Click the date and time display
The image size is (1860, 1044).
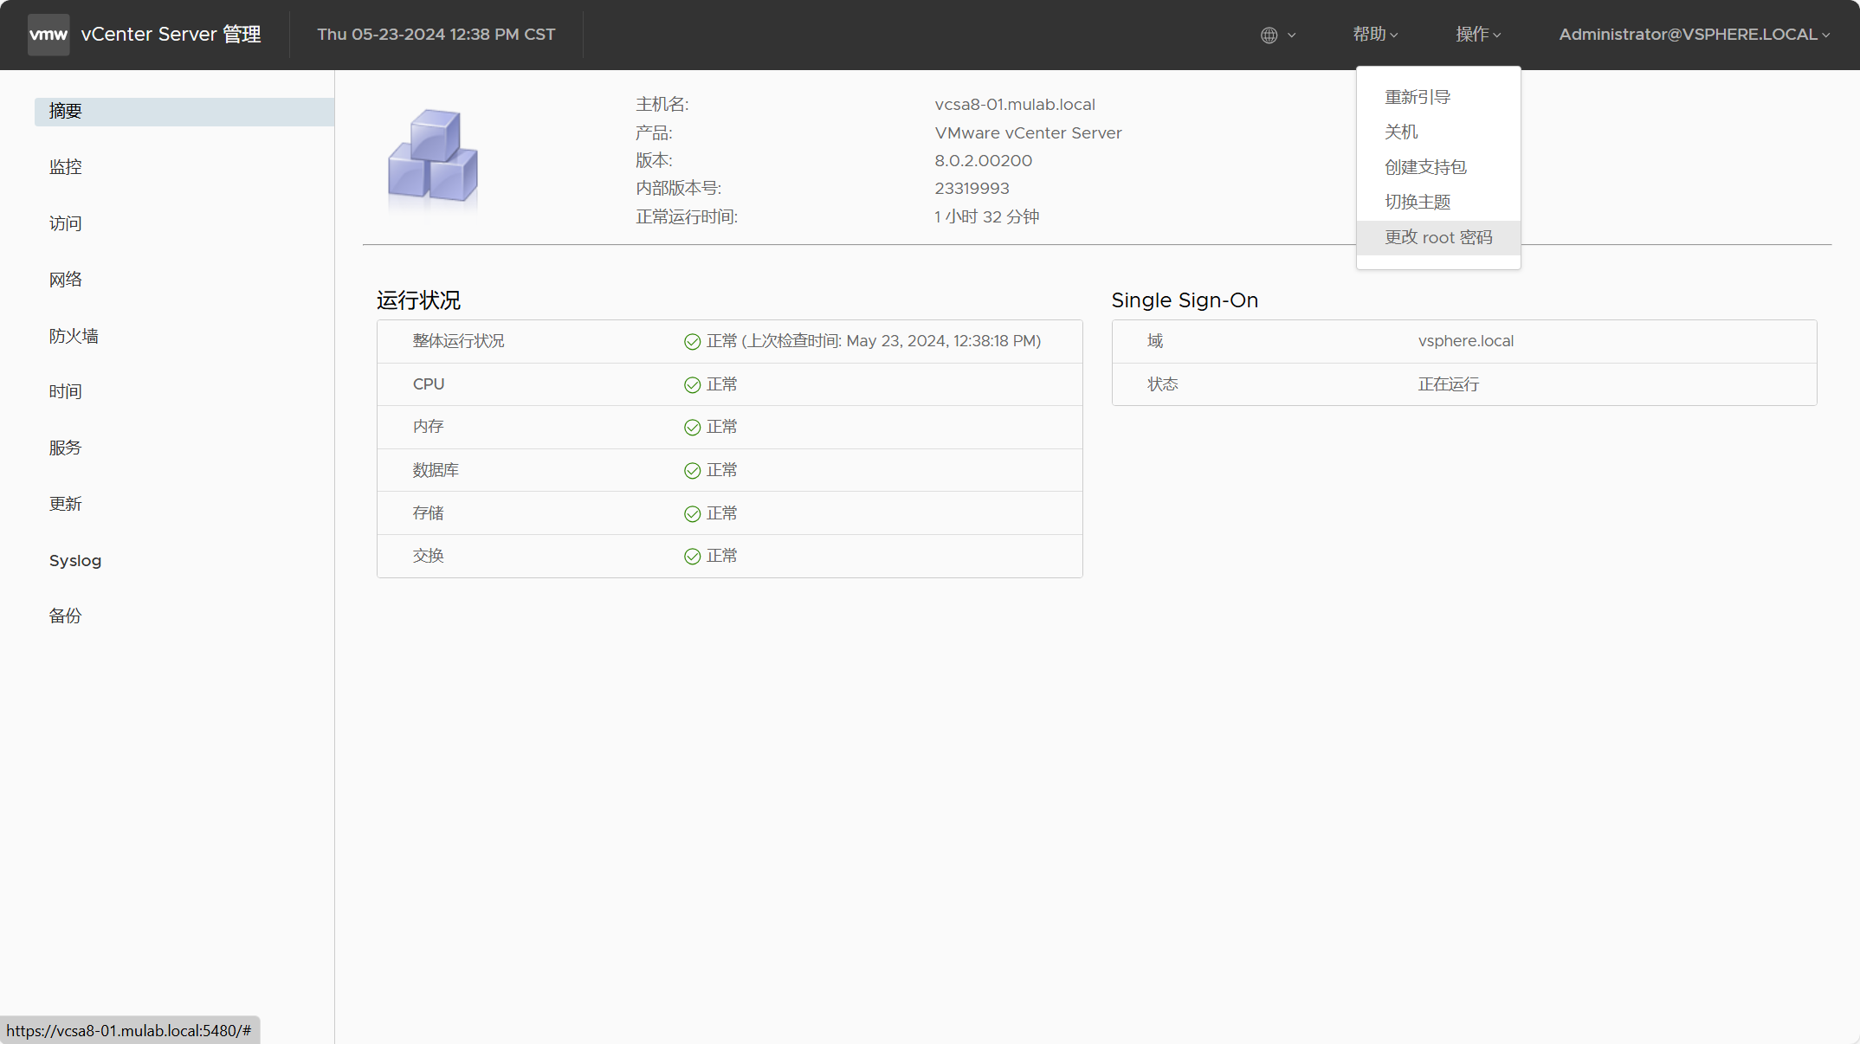point(436,35)
